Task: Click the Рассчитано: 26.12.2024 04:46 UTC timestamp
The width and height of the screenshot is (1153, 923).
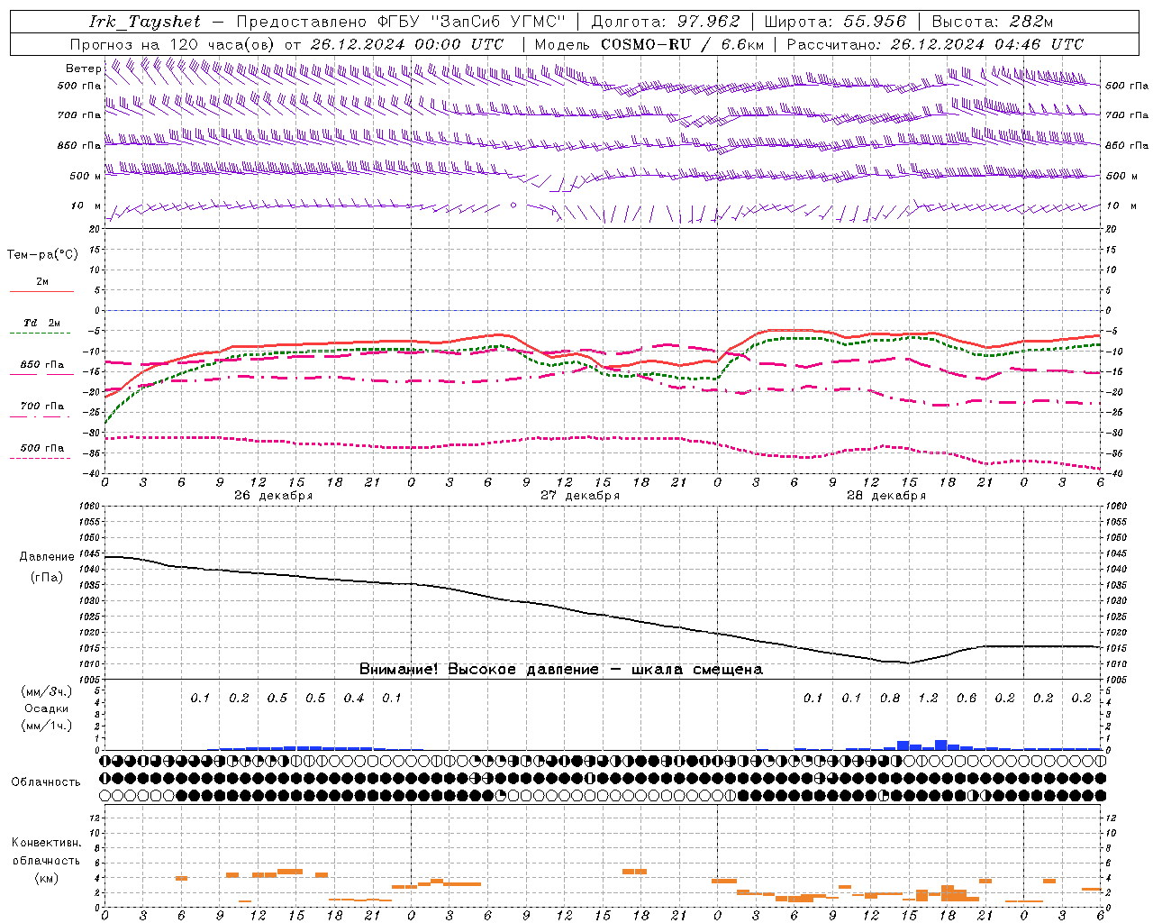Action: 935,44
